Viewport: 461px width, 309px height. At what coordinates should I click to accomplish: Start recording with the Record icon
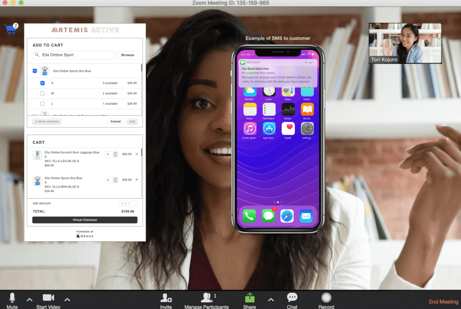[x=326, y=298]
